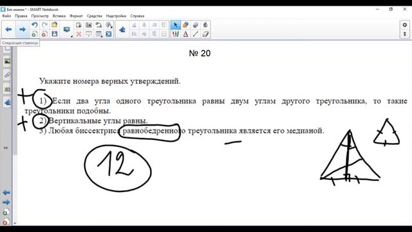412x232 pixels.
Task: Click the sidebar previous page blue arrow
Action: click(6, 193)
